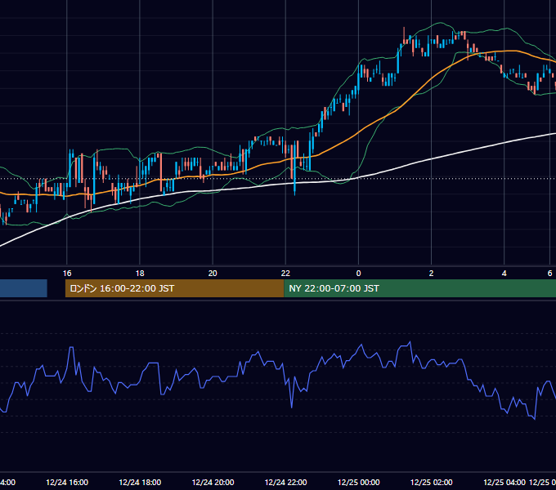The image size is (556, 490).
Task: Click the '12/24 18:00' date label
Action: click(x=140, y=482)
